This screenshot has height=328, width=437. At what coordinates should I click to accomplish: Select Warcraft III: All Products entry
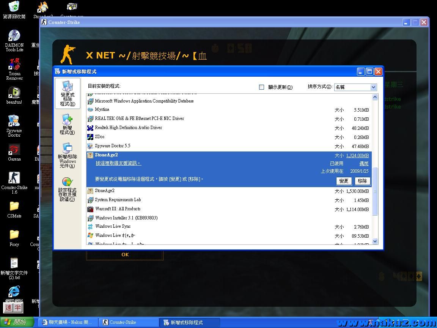click(118, 209)
